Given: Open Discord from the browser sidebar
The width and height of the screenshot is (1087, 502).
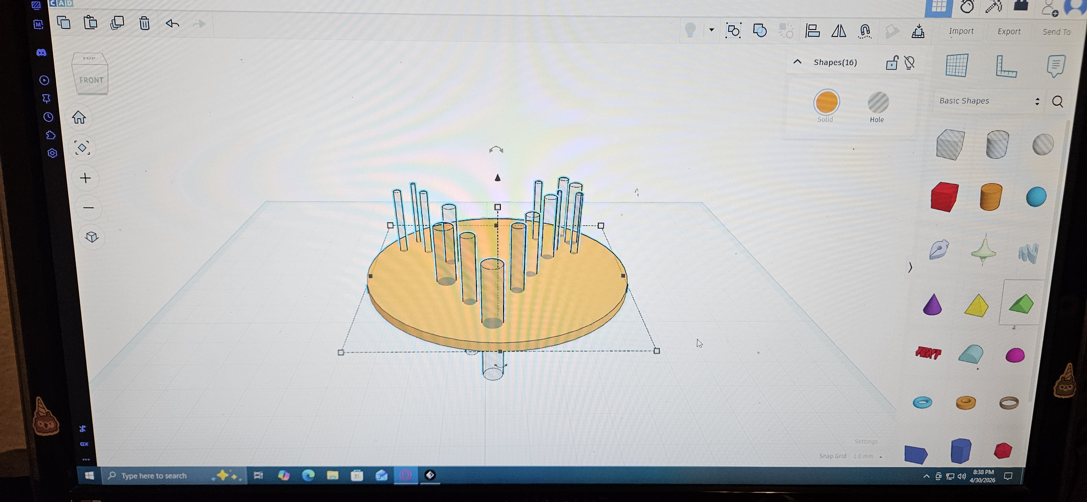Looking at the screenshot, I should [41, 53].
